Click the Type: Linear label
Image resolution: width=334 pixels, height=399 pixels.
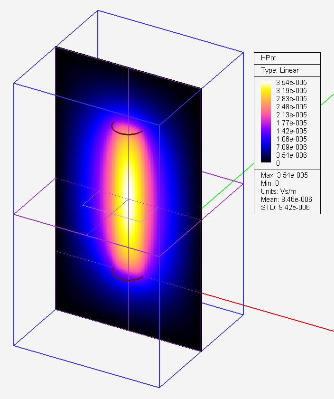280,70
